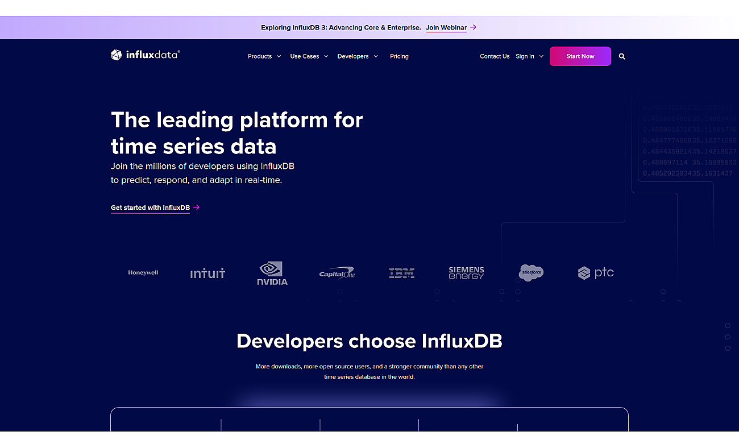Expand the Products dropdown chevron
Image resolution: width=739 pixels, height=448 pixels.
coord(279,56)
